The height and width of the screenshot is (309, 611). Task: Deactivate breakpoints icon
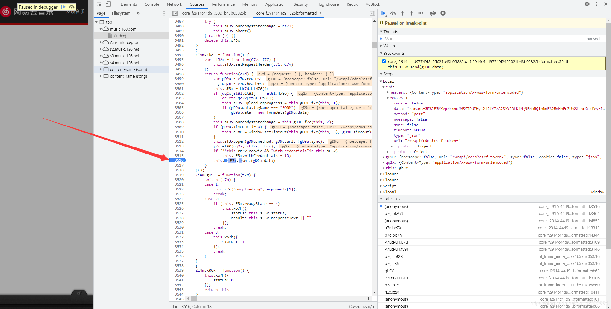pyautogui.click(x=433, y=13)
